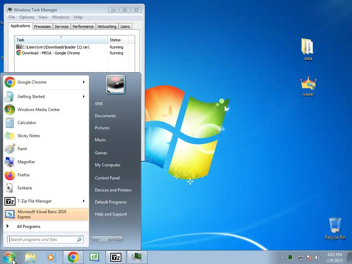Open Documents from Start menu
Screen dimensions: 352x264
point(105,116)
